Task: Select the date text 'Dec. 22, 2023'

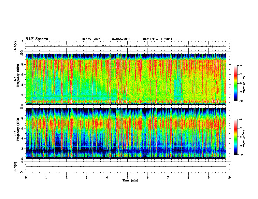Action: pyautogui.click(x=91, y=39)
